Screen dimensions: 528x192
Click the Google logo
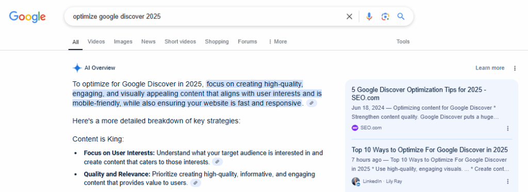pyautogui.click(x=27, y=17)
